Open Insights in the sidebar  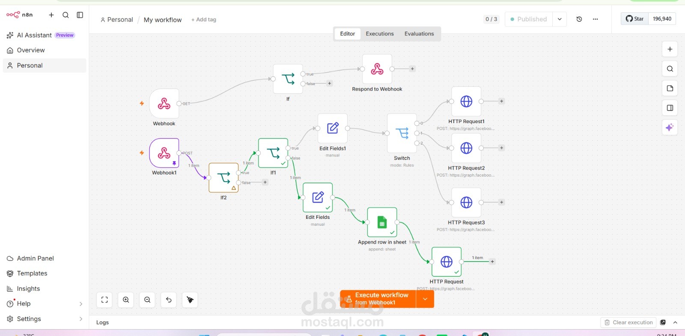45,289
